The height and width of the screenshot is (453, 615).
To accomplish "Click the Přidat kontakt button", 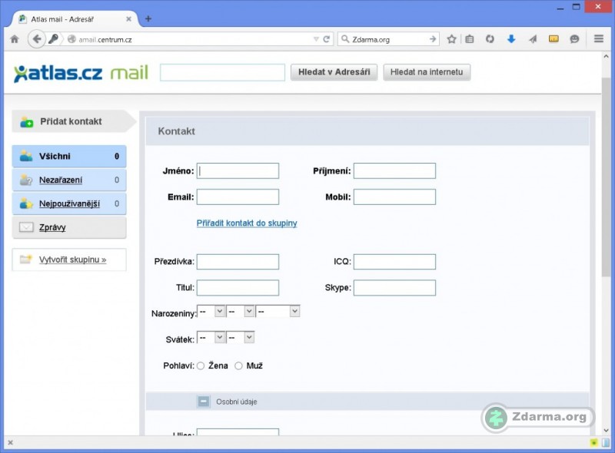I will tap(73, 121).
